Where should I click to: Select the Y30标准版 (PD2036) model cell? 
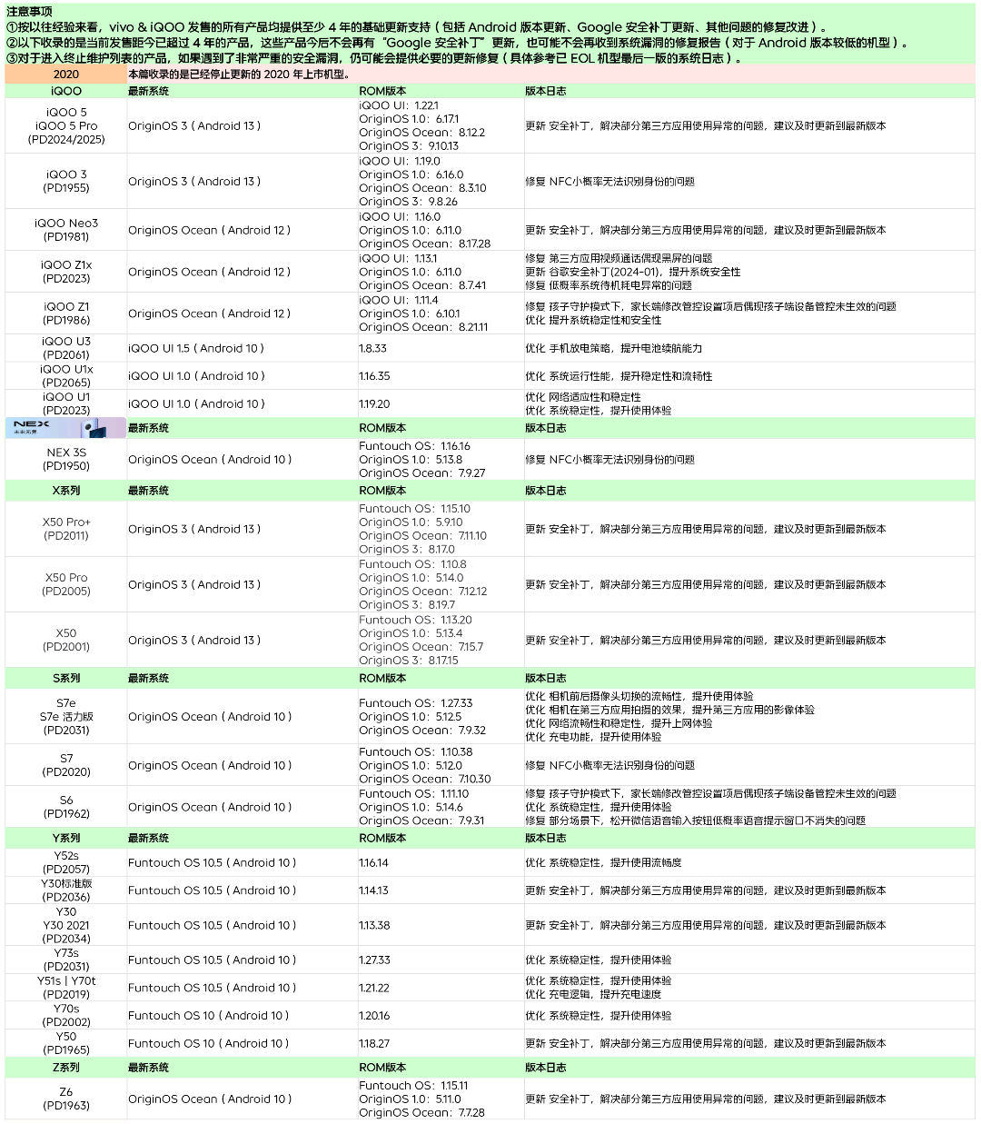(x=66, y=890)
